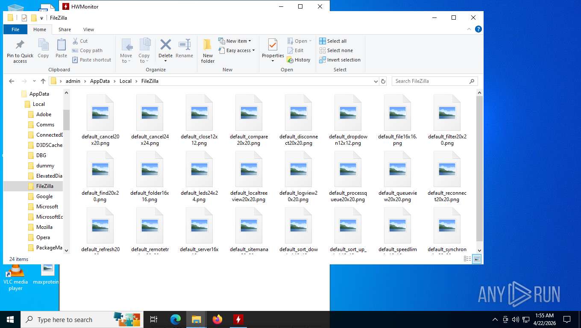This screenshot has width=581, height=328.
Task: Open the Move to menu
Action: tap(126, 51)
